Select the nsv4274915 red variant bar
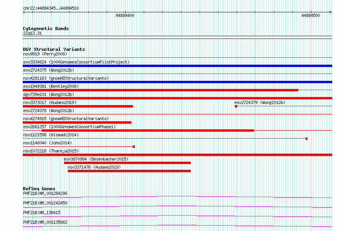343x231 pixels. coord(77,122)
